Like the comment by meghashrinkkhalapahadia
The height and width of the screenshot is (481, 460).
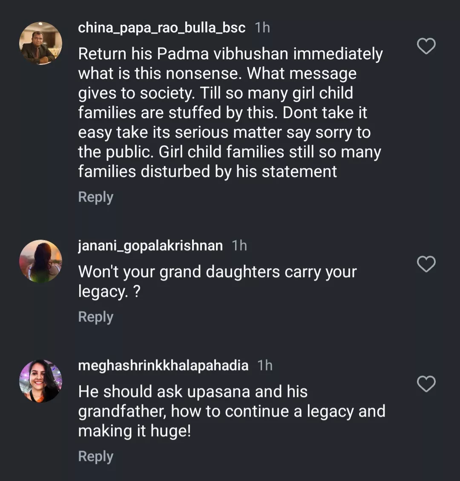point(426,384)
